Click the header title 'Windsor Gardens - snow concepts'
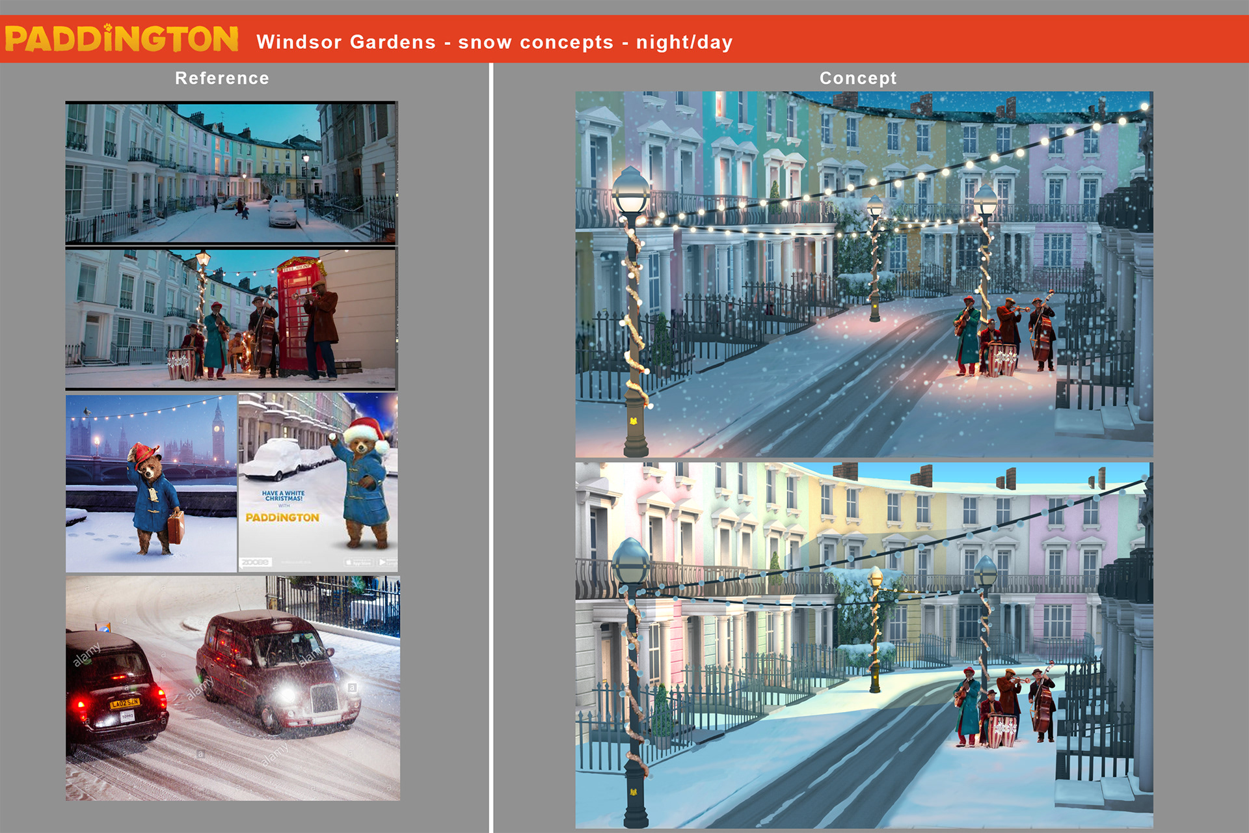 (435, 42)
